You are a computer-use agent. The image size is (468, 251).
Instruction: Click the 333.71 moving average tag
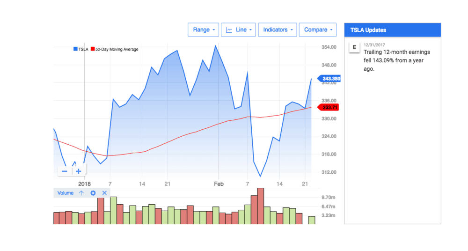coord(328,107)
